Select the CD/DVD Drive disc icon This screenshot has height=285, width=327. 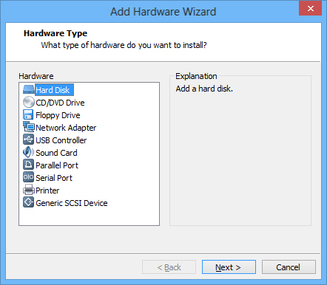[x=28, y=102]
